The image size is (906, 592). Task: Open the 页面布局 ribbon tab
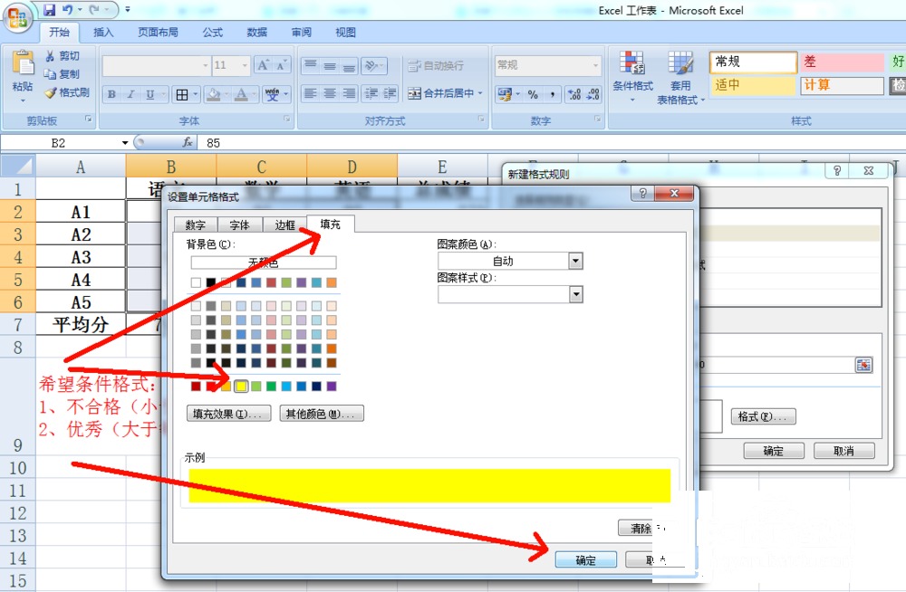point(158,33)
